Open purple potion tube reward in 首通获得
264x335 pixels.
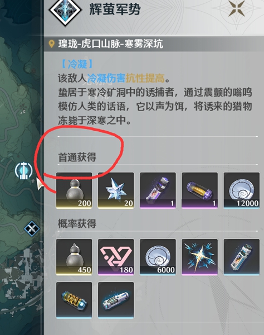tap(158, 190)
